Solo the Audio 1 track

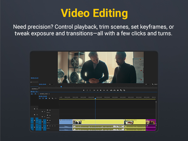click(x=52, y=126)
